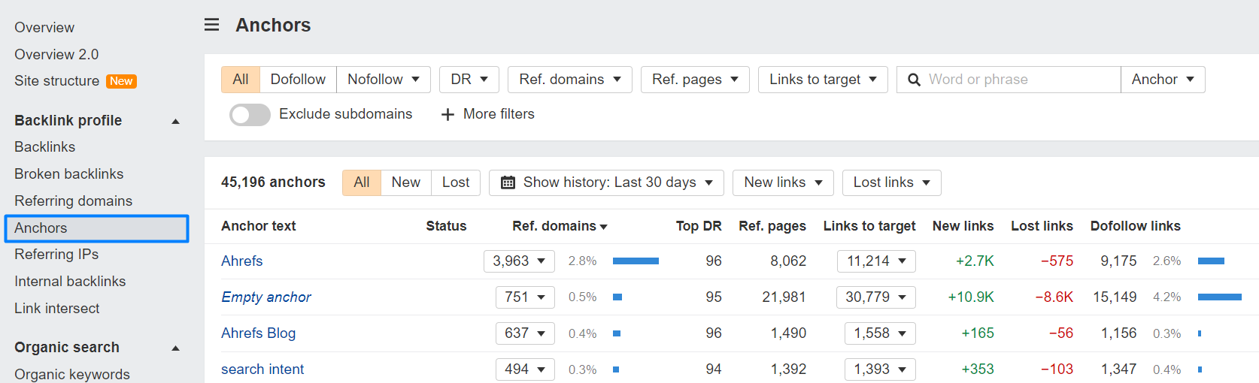Viewport: 1259px width, 383px height.
Task: Open Internal backlinks in the sidebar
Action: 70,282
